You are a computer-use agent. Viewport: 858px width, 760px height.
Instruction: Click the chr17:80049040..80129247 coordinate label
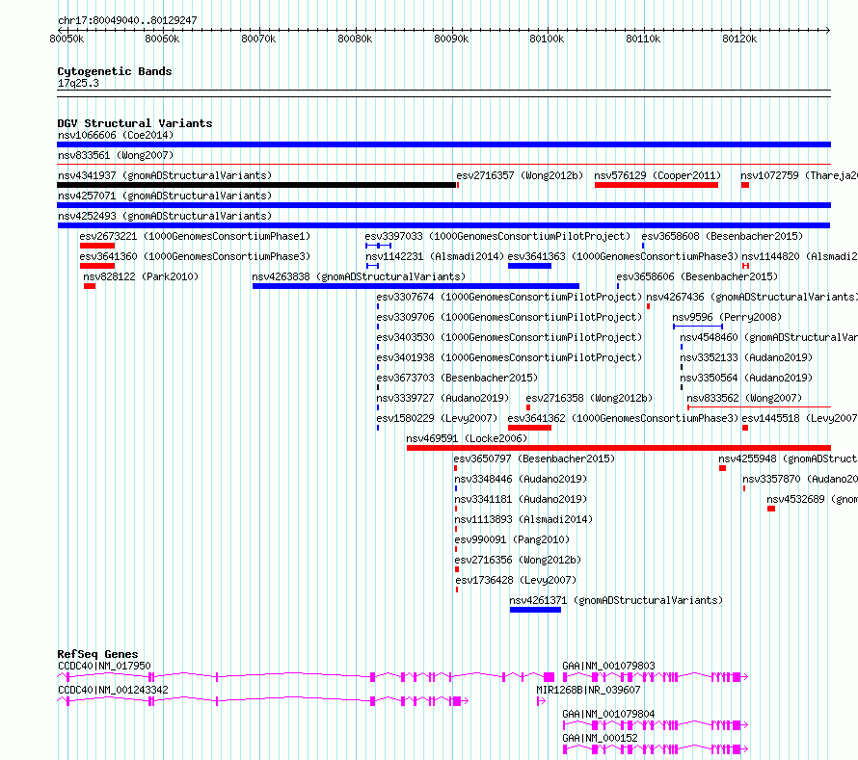pos(127,21)
